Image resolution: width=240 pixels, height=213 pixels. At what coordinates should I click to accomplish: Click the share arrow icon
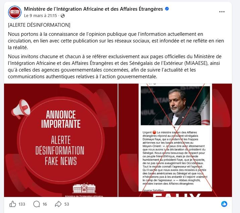click(58, 204)
